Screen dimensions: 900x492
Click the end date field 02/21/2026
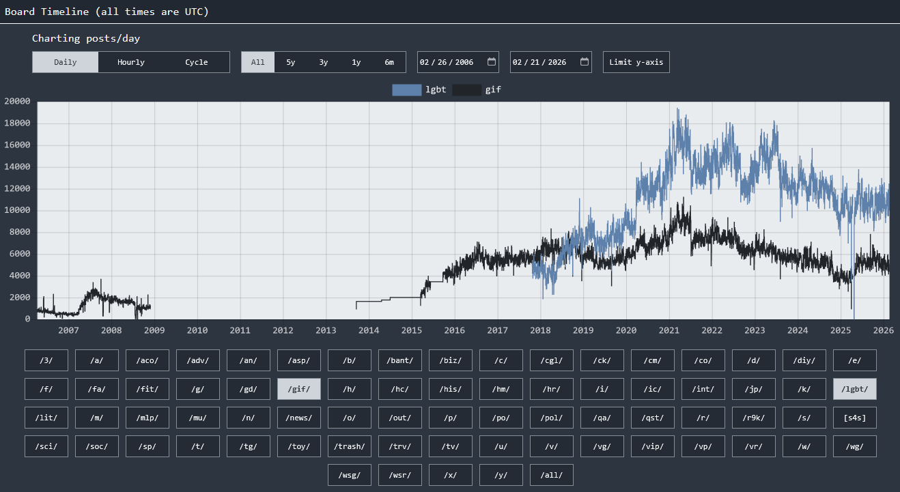coord(551,62)
